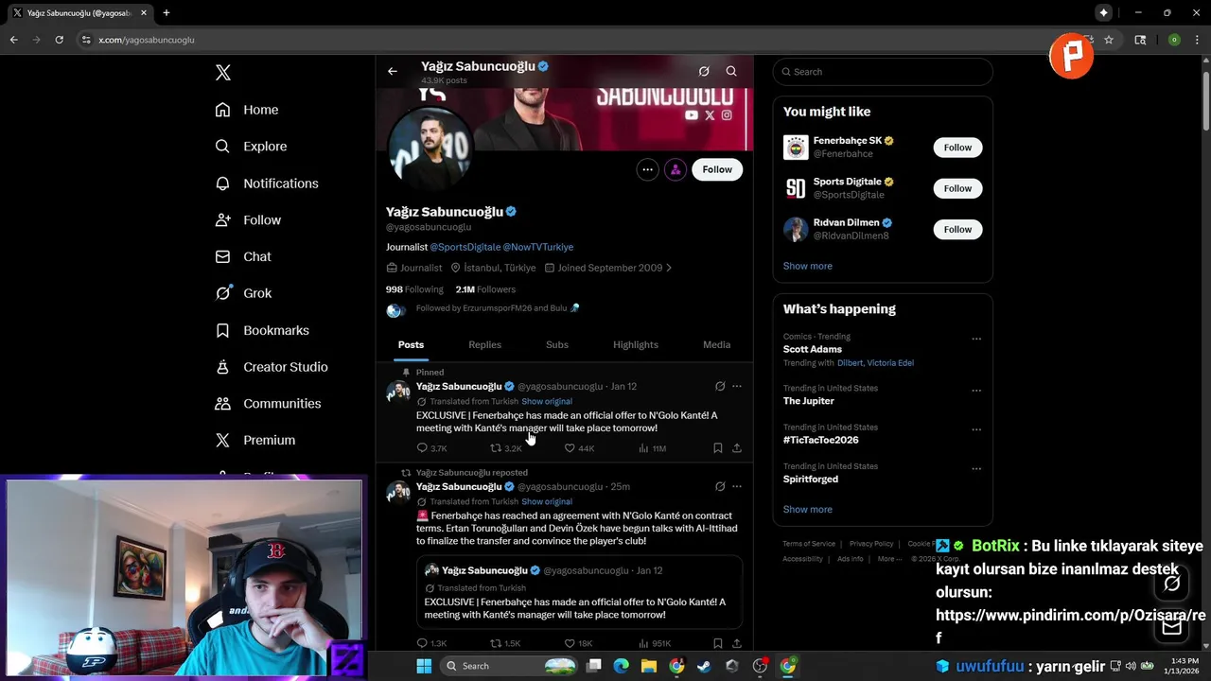Open #TicTacToe2026 trend options
The height and width of the screenshot is (681, 1211).
[x=976, y=429]
